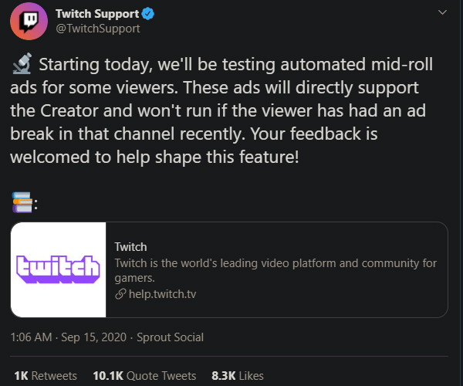Open the help.twitch.tv link
Viewport: 463px width, 386px height.
(162, 294)
